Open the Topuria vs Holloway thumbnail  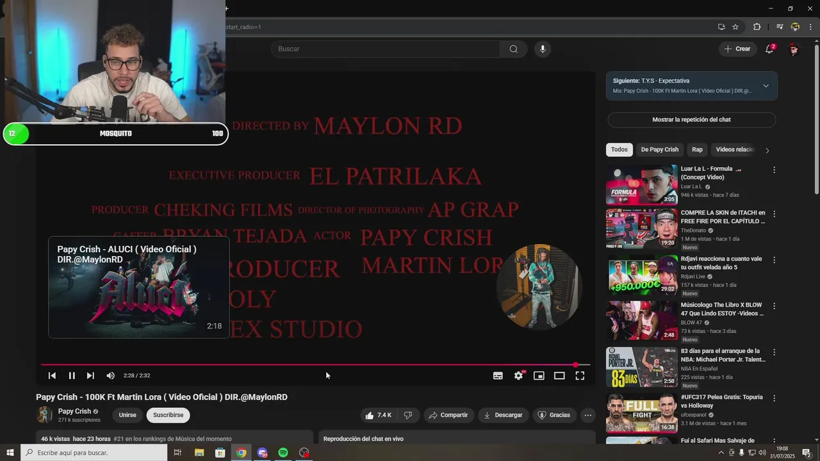(641, 413)
